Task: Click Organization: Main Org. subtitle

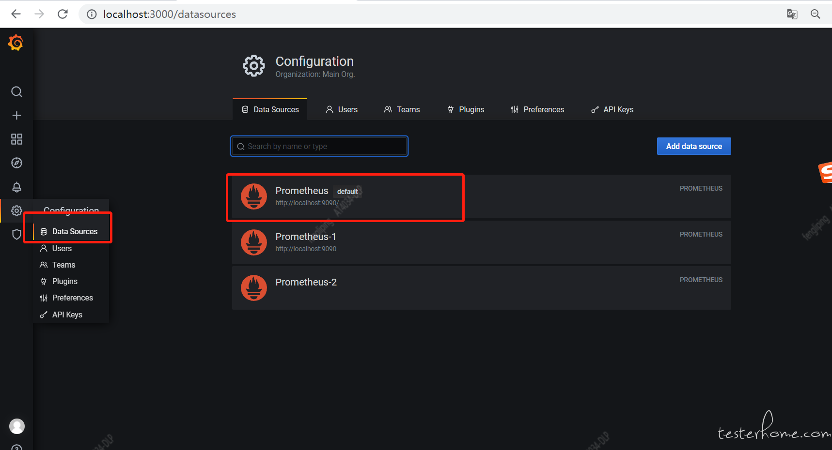Action: tap(315, 74)
